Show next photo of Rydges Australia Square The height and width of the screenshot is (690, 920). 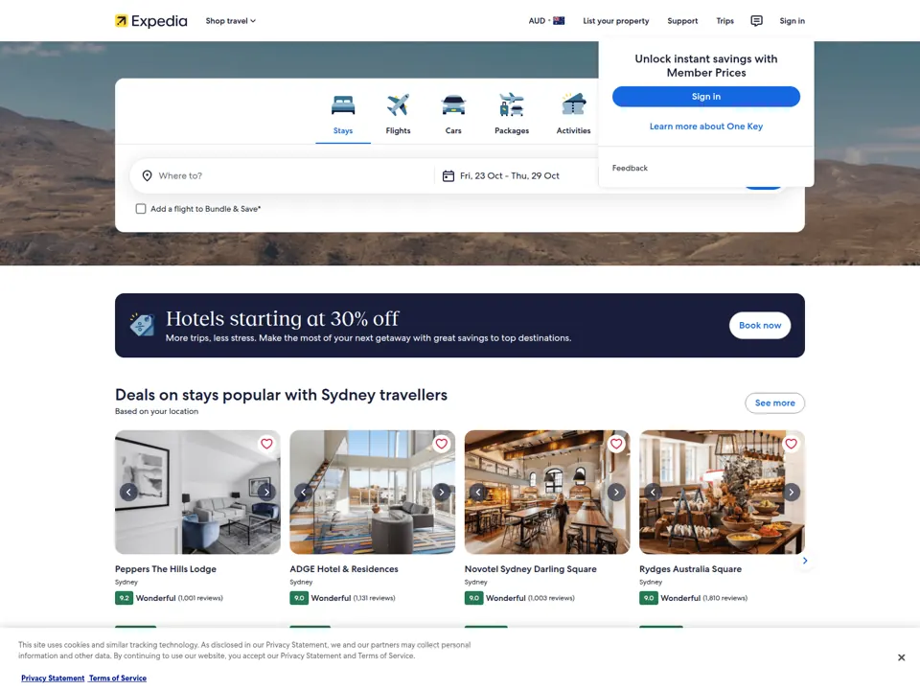tap(791, 493)
